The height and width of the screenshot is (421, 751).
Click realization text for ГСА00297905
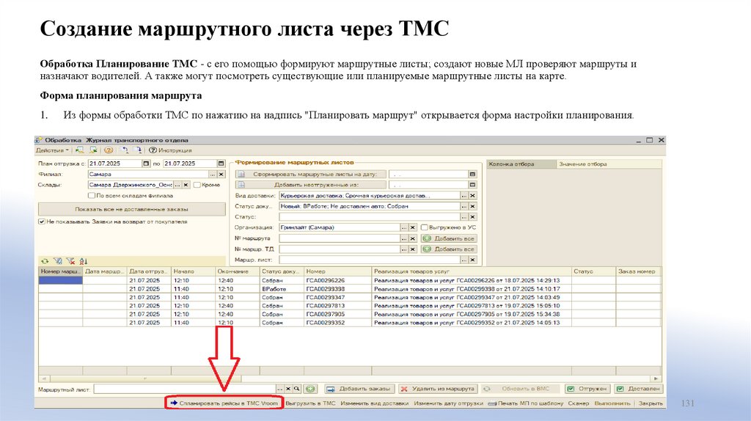point(466,314)
